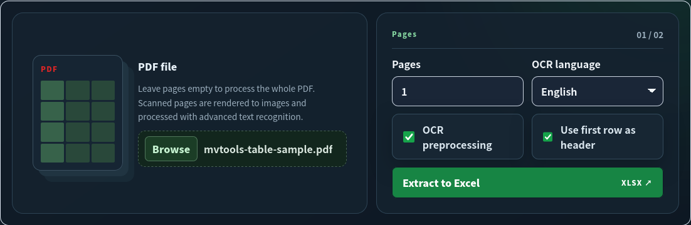Click the green Pages section heading
Viewport: 691px width, 225px height.
click(404, 34)
